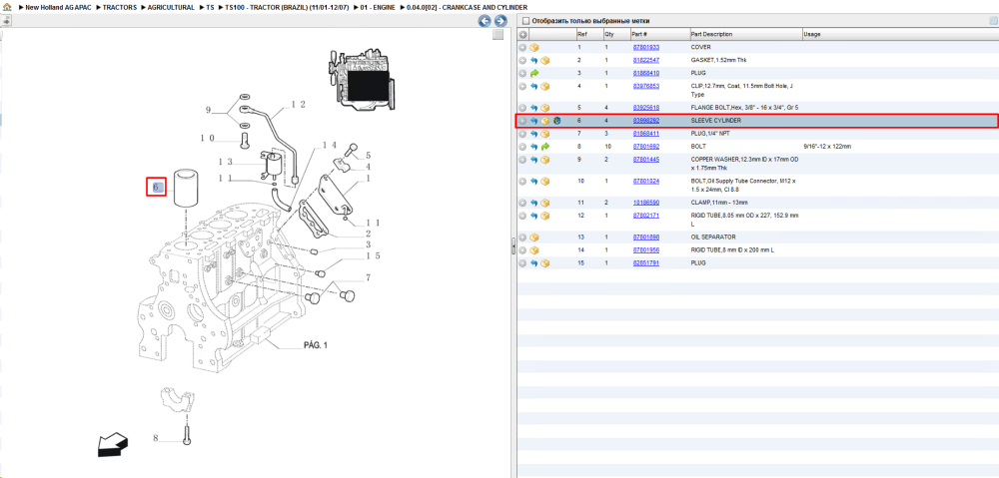Click box icon on COPPER WASHER row
The width and height of the screenshot is (999, 478).
[x=544, y=159]
